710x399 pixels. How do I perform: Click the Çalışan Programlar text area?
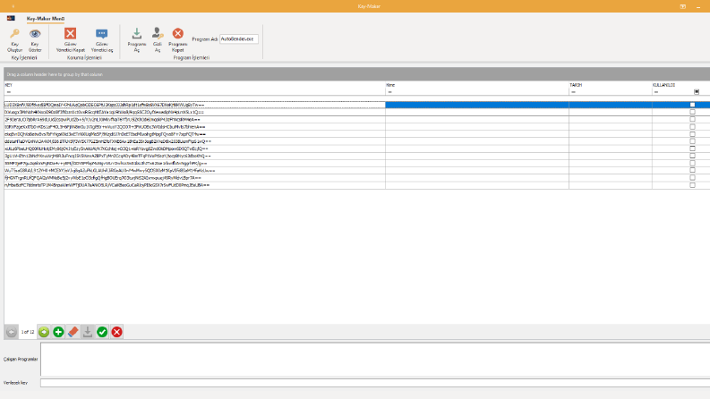pyautogui.click(x=375, y=360)
